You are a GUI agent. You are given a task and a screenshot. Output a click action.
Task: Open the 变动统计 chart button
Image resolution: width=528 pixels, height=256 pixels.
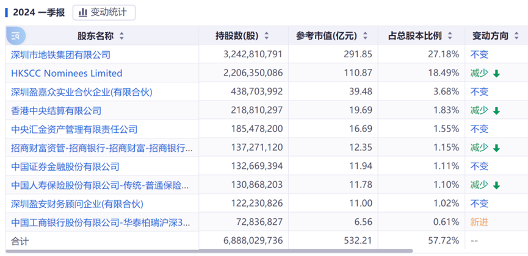104,12
